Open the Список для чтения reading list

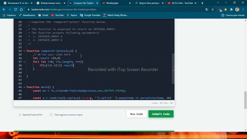click(233, 15)
